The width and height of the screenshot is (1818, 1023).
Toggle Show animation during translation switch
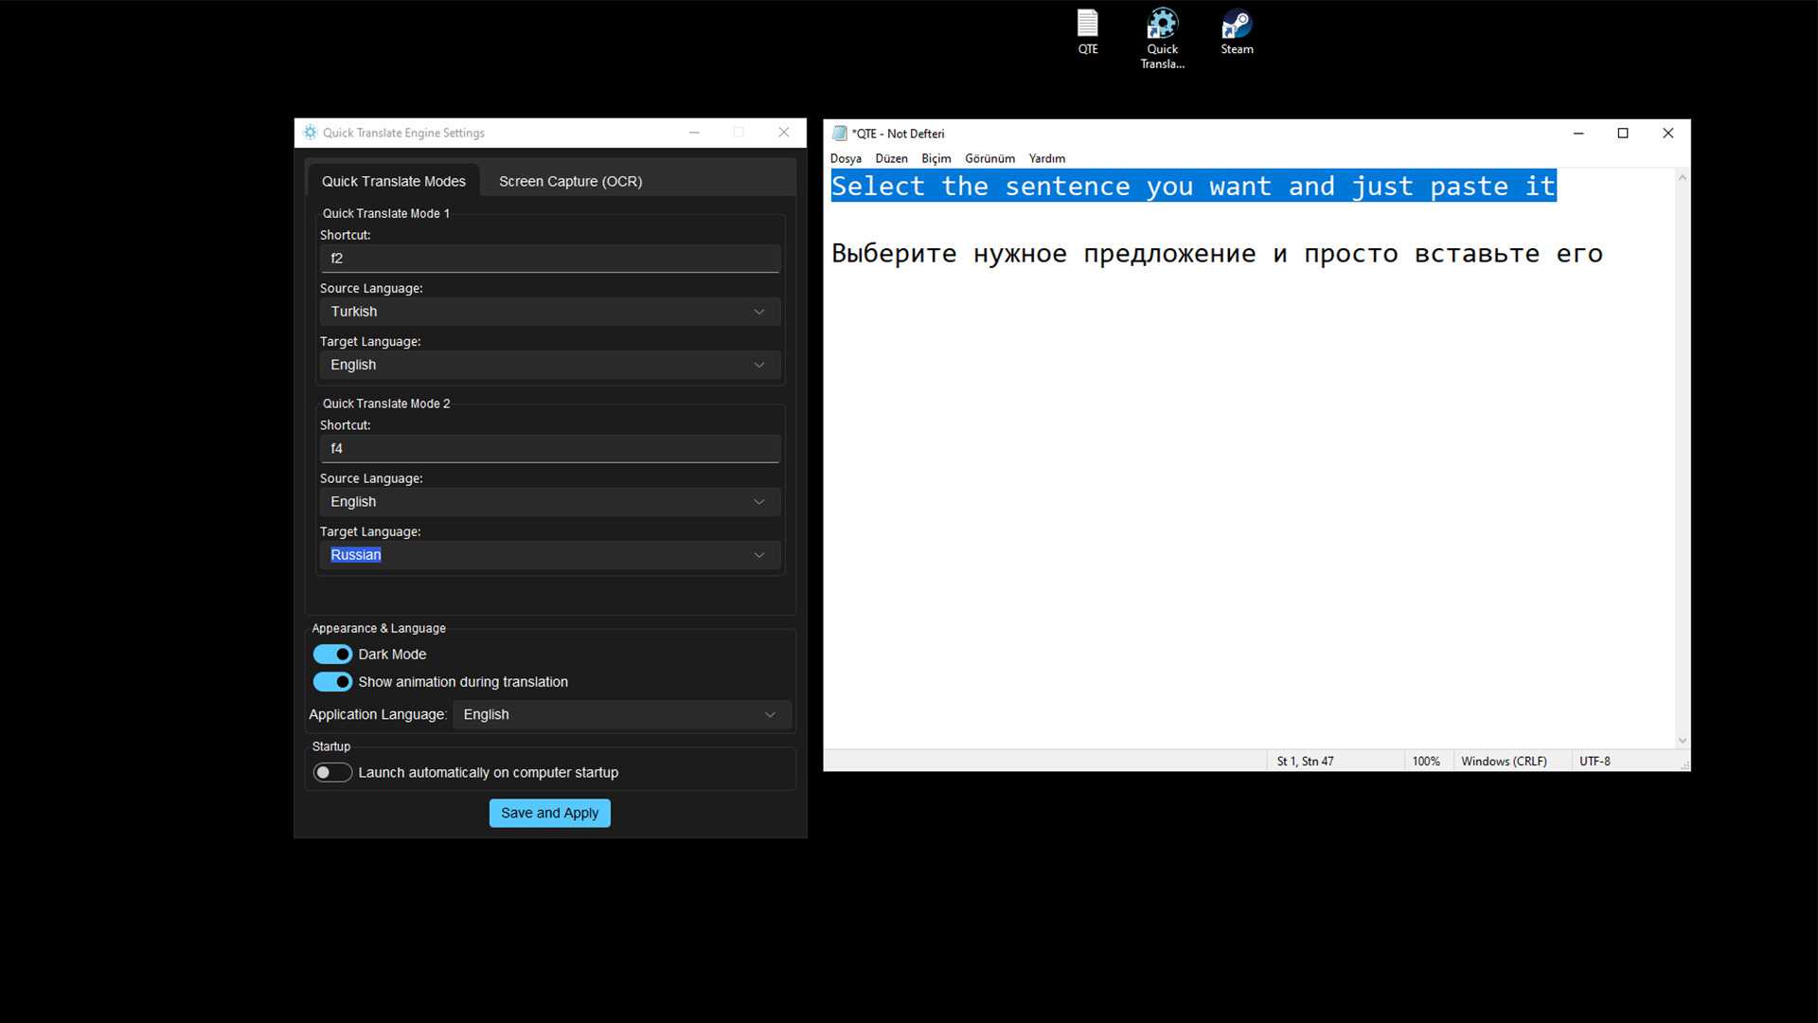click(x=332, y=682)
